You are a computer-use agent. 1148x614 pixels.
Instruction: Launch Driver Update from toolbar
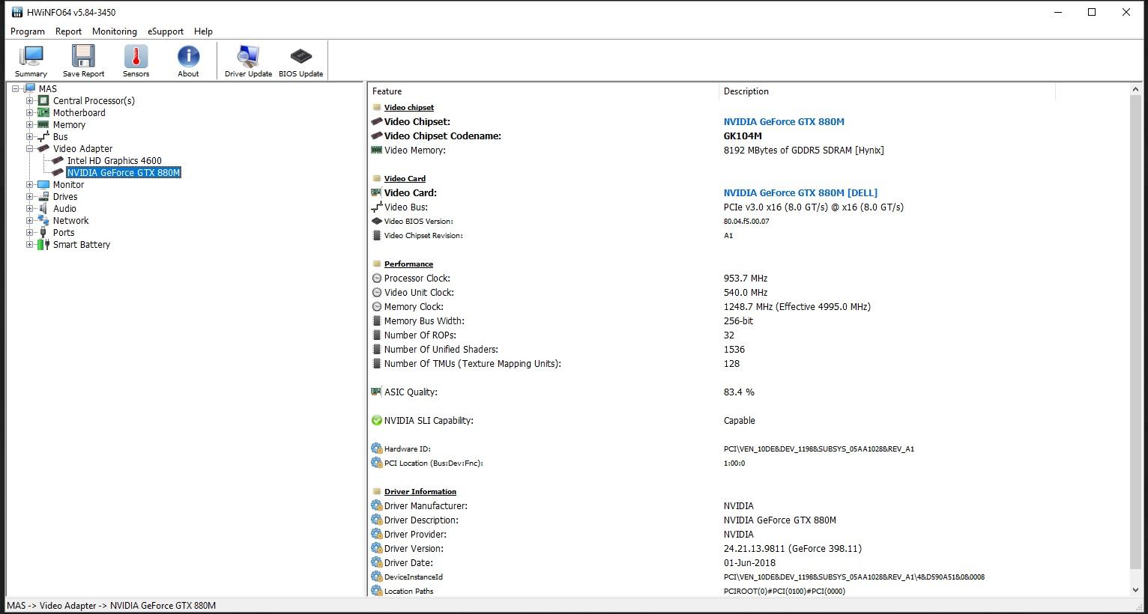pyautogui.click(x=248, y=60)
